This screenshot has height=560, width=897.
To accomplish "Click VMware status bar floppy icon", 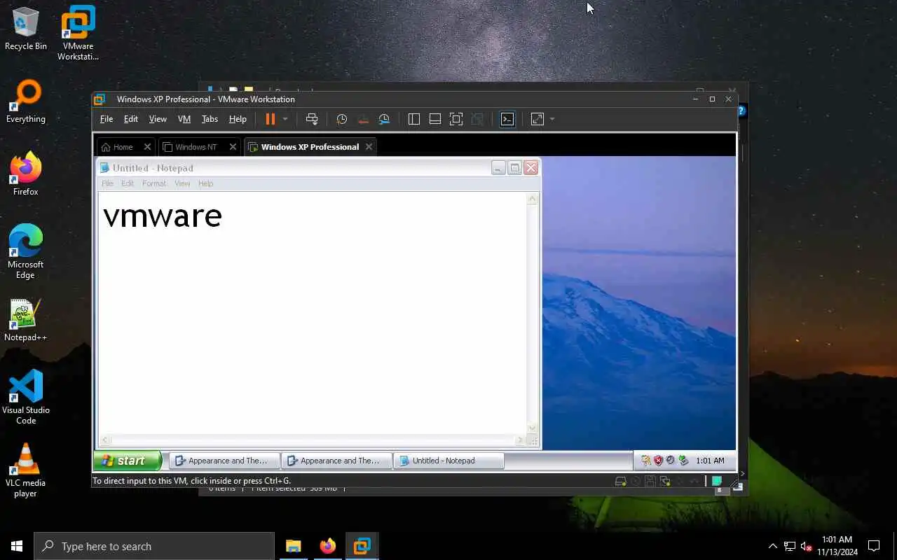I will (650, 481).
